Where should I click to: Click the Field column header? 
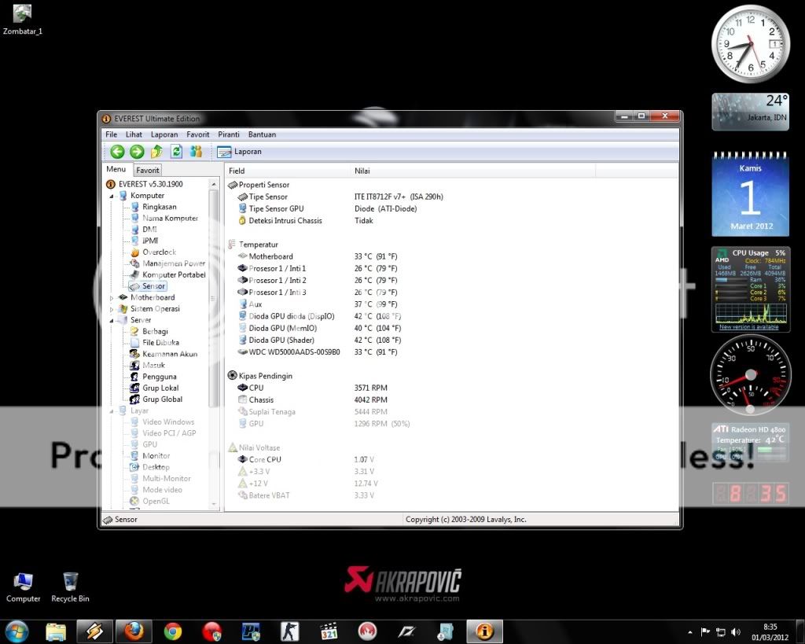(288, 171)
